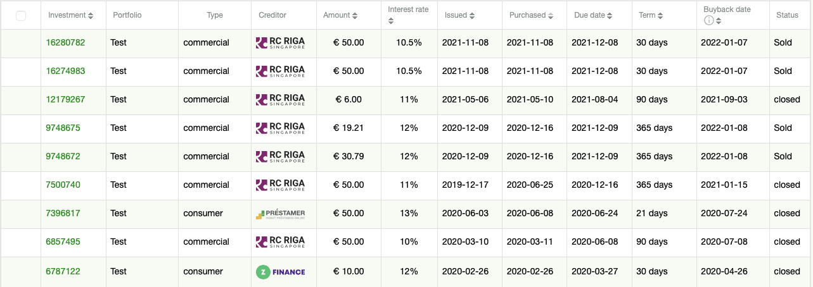Click the Z Finance creditor logo
Viewport: 813px width, 287px height.
(280, 272)
